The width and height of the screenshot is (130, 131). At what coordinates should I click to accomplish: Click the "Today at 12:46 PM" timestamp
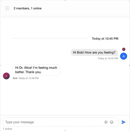tap(29, 78)
